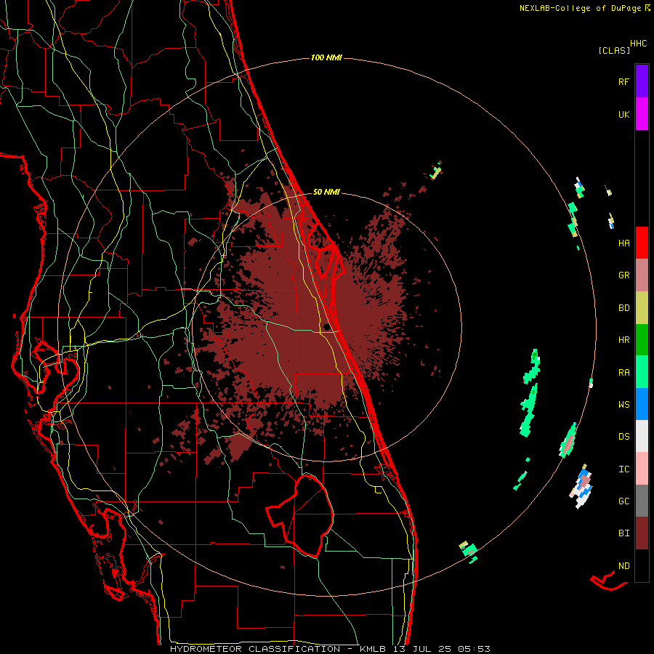Screen dimensions: 654x654
Task: Select the GC gray legend swatch
Action: pos(642,501)
